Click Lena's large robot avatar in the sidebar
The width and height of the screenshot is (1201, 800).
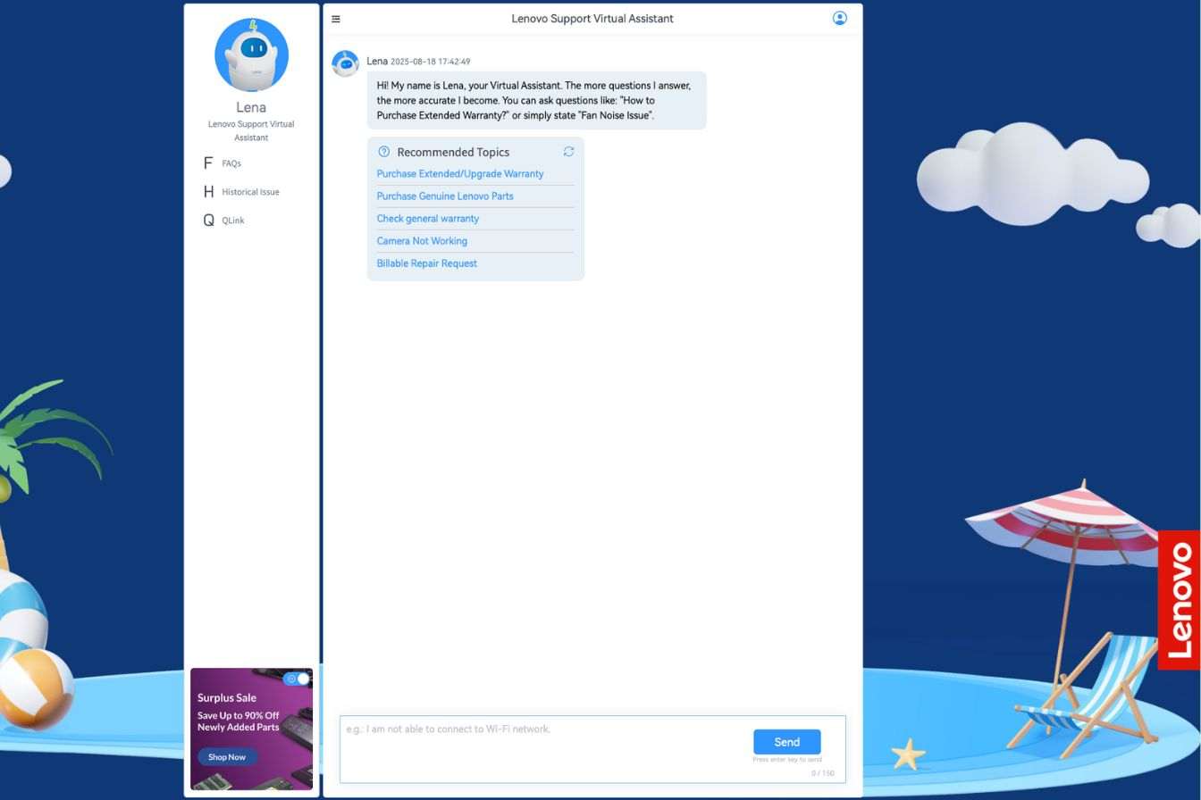251,54
